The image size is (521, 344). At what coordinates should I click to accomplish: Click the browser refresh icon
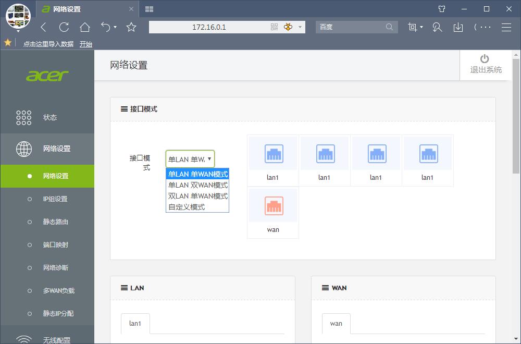click(x=64, y=27)
